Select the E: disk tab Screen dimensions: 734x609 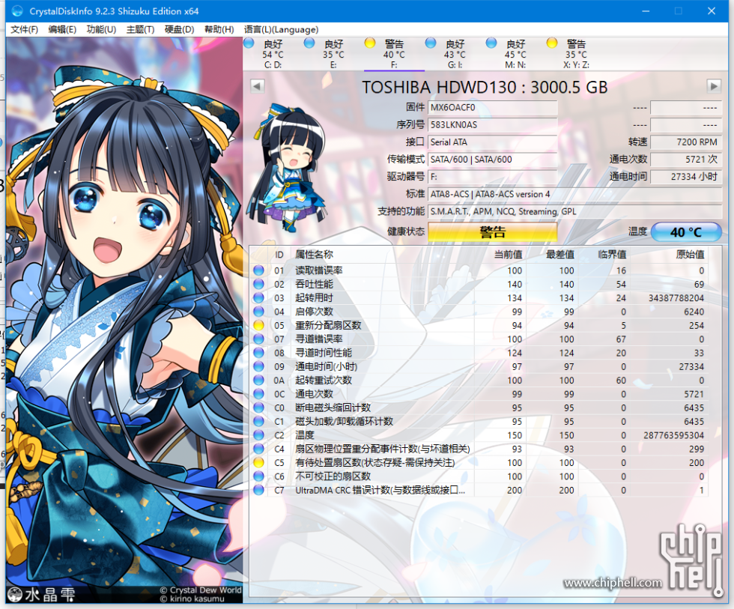click(333, 54)
